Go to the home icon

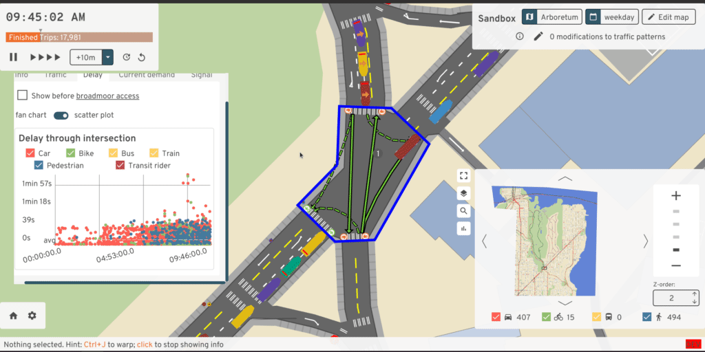[13, 316]
